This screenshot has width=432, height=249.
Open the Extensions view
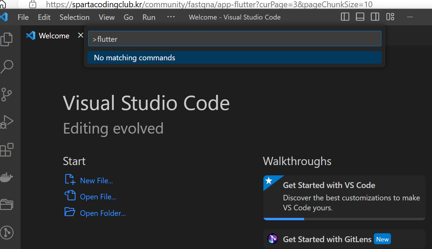(x=7, y=150)
